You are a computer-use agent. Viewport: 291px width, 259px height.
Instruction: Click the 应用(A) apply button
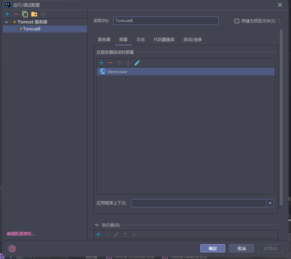pos(271,248)
